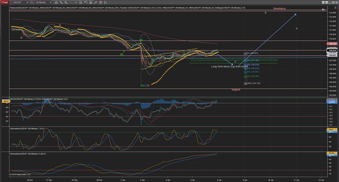
Task: Open the chart trader icon
Action: (86, 2)
